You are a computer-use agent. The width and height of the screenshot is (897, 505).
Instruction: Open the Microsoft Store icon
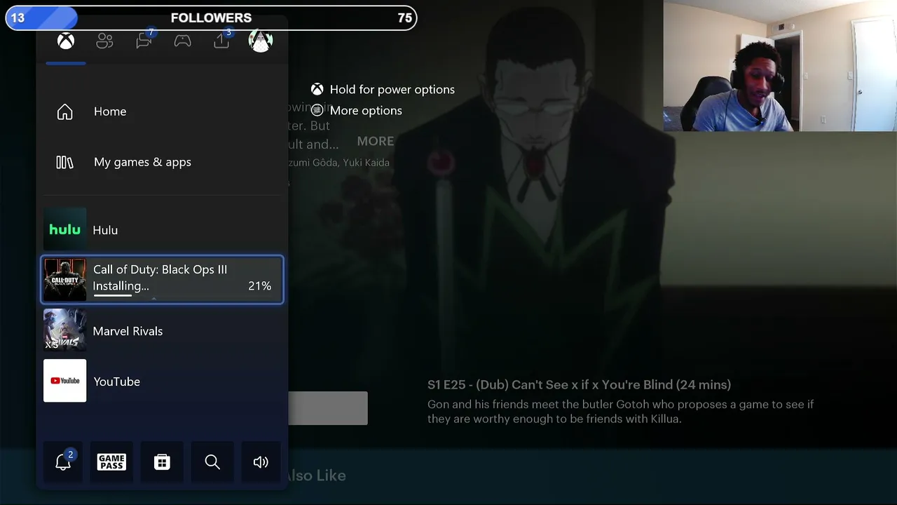click(x=162, y=462)
